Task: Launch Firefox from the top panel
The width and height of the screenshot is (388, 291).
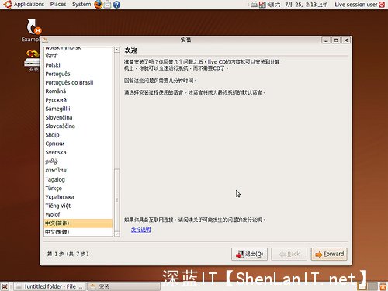Action: click(98, 5)
